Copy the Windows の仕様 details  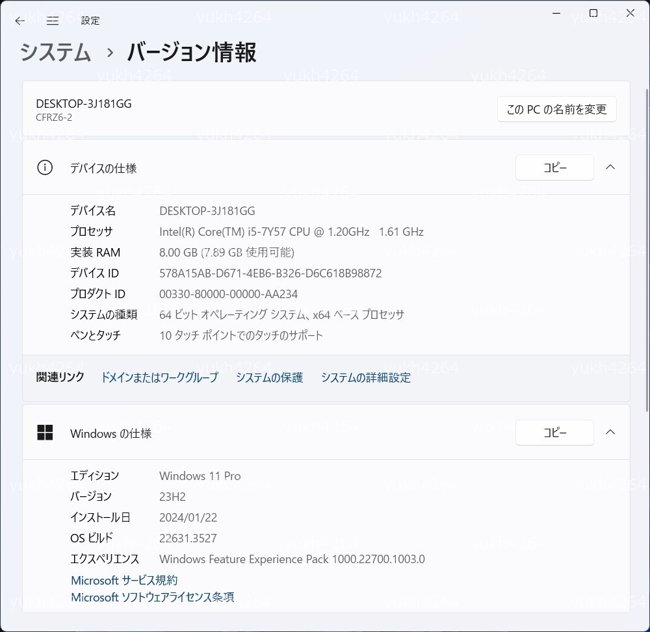pos(554,433)
